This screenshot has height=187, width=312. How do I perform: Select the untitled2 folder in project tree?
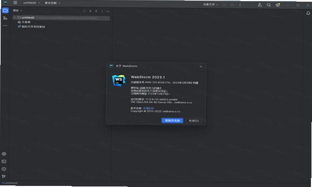click(x=62, y=18)
